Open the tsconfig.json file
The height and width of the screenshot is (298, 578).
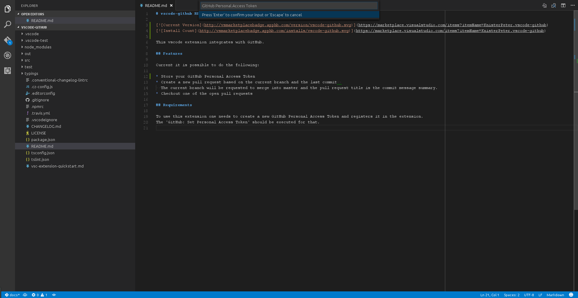point(75,153)
